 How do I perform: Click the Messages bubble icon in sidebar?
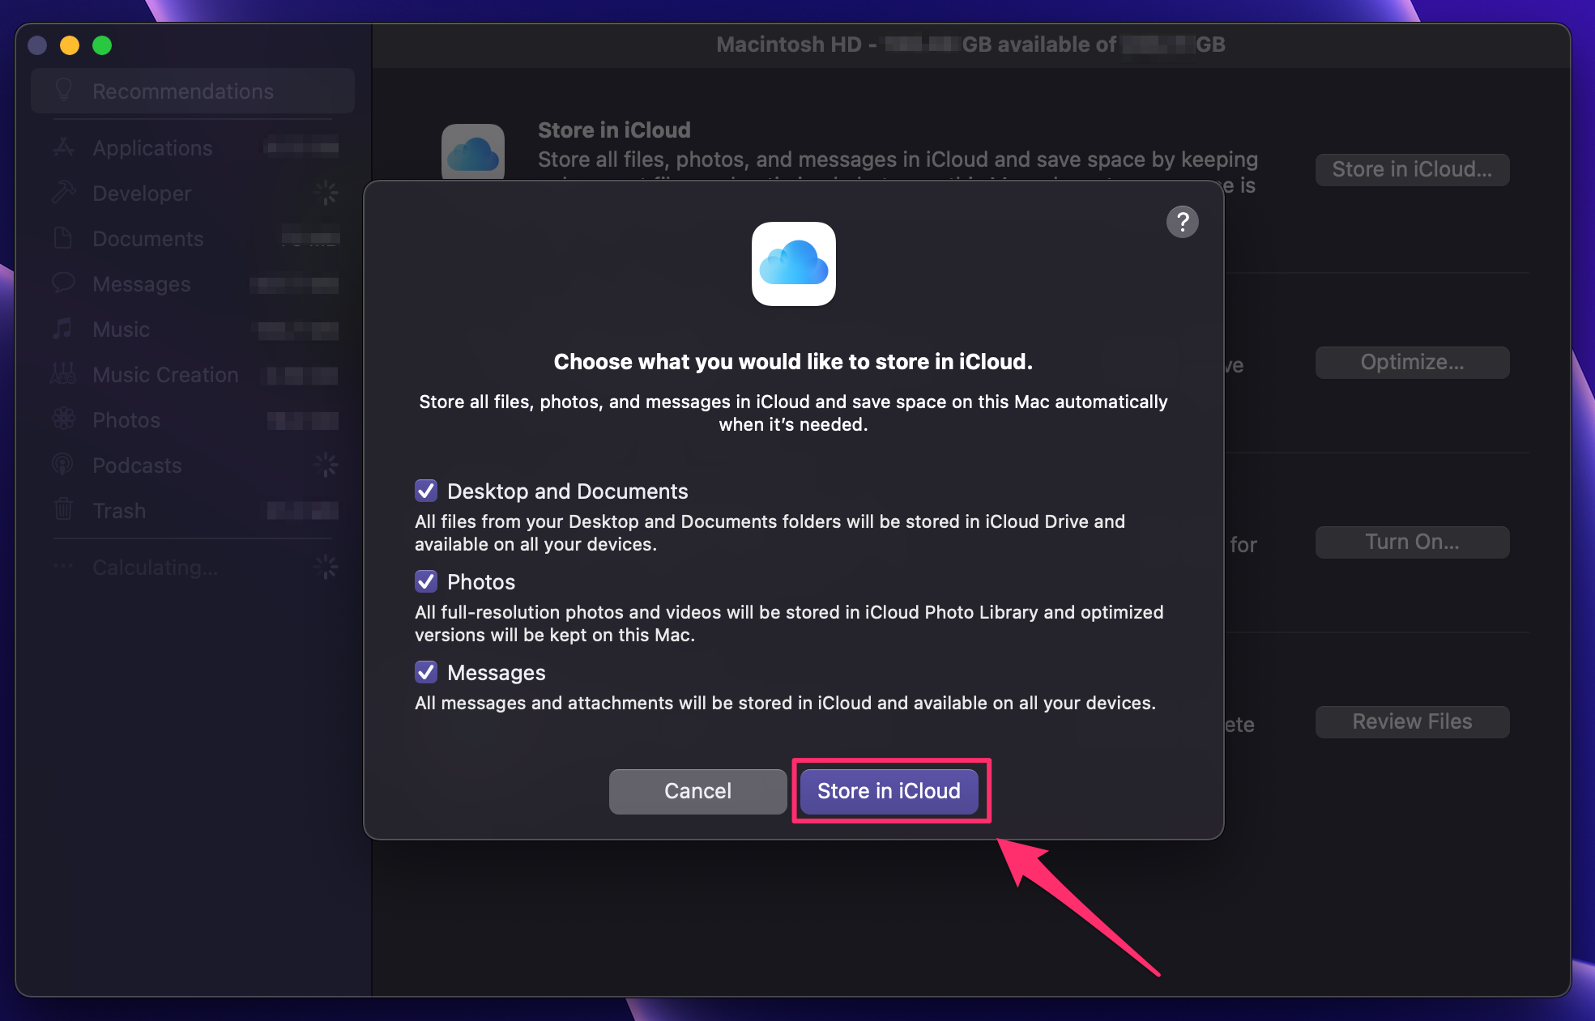63,283
